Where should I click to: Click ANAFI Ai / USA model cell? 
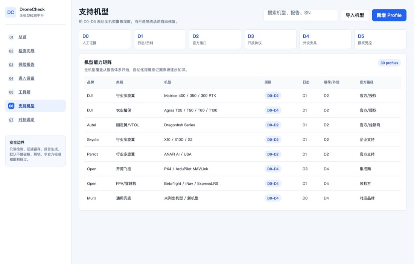click(178, 154)
